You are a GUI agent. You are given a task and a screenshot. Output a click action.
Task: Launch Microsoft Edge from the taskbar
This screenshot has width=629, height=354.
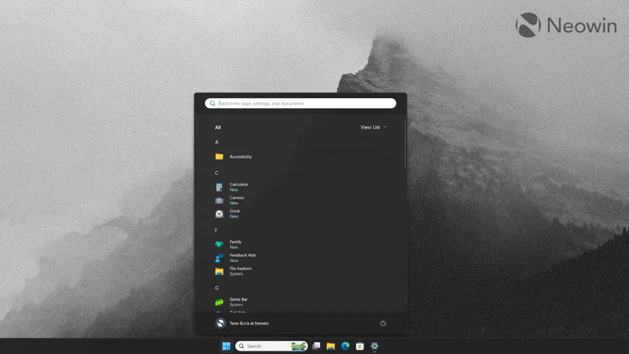(x=345, y=346)
